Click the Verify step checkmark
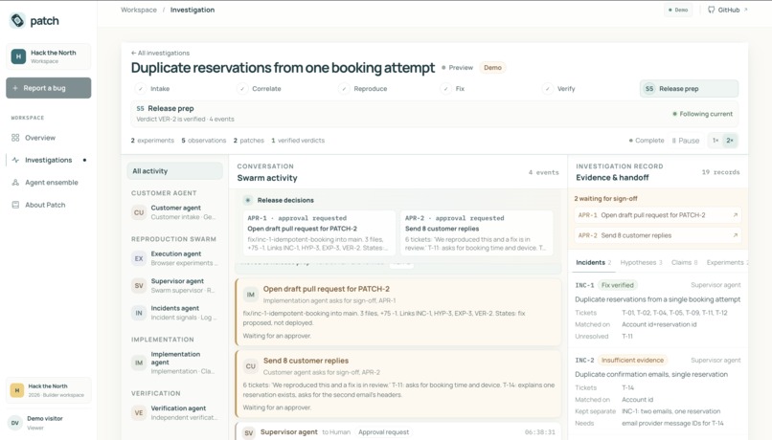The image size is (772, 440). [547, 89]
